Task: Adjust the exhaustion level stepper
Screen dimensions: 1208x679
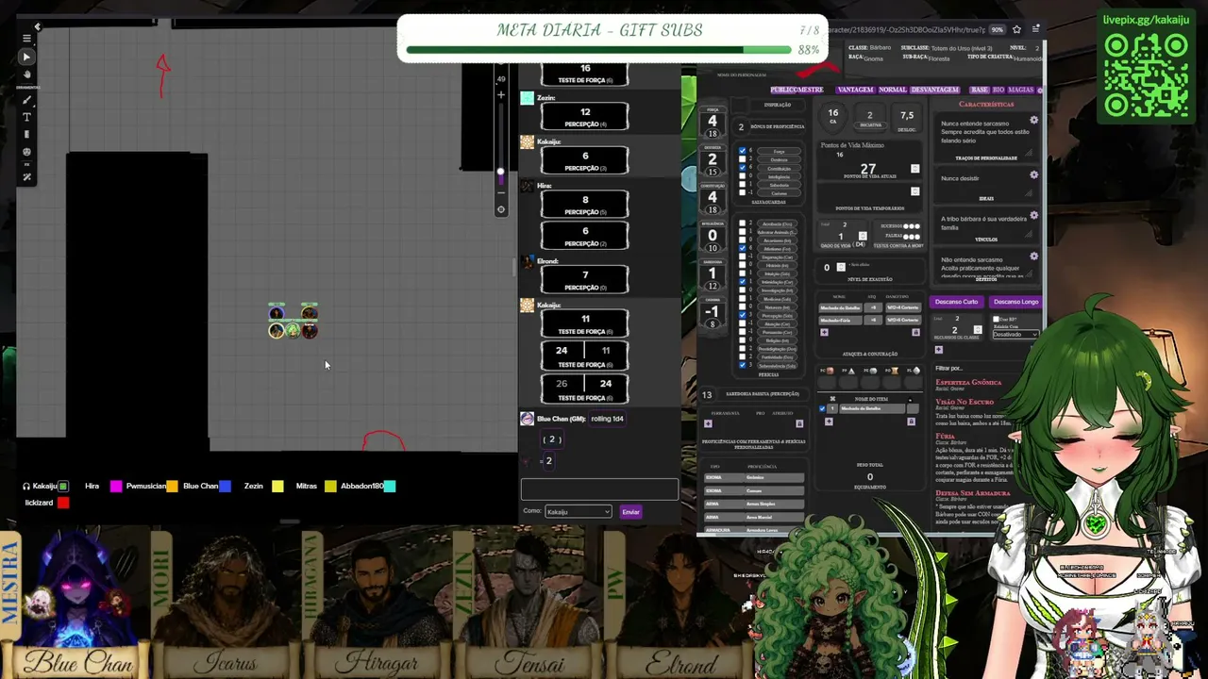Action: [x=839, y=267]
